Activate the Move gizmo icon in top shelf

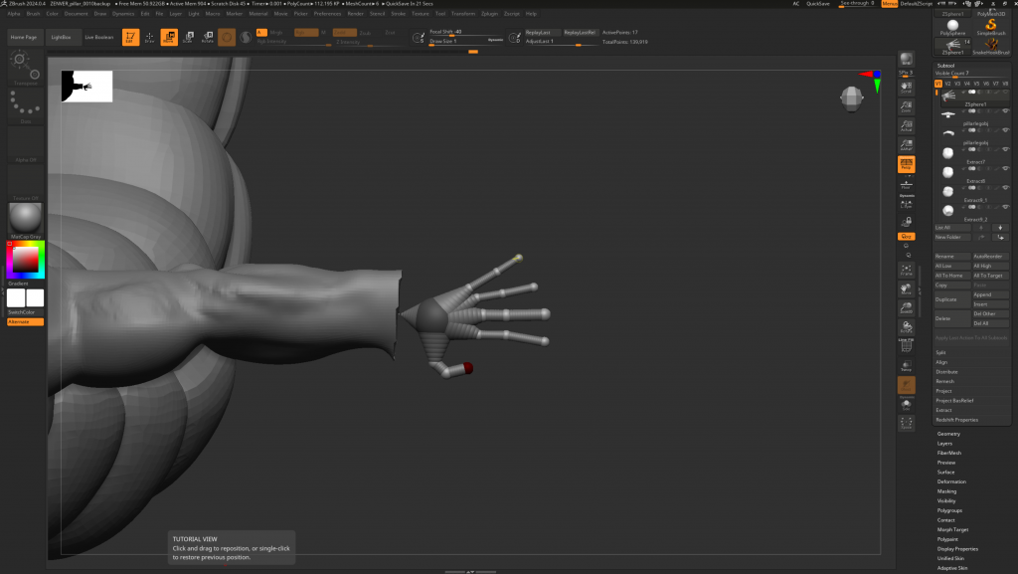click(x=169, y=37)
